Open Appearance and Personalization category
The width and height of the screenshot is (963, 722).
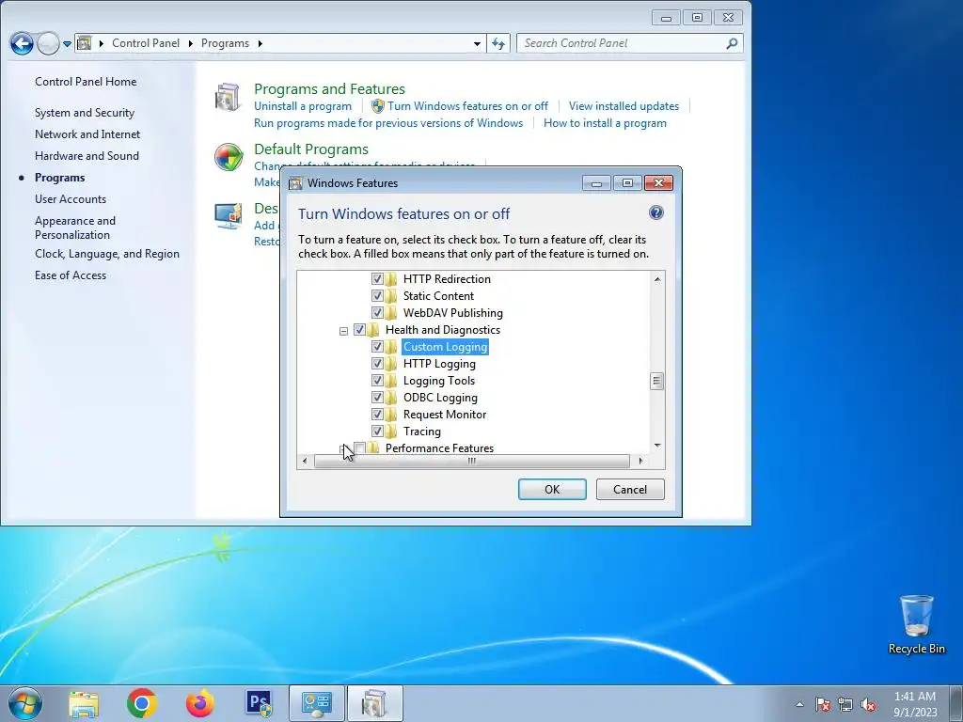click(x=75, y=228)
